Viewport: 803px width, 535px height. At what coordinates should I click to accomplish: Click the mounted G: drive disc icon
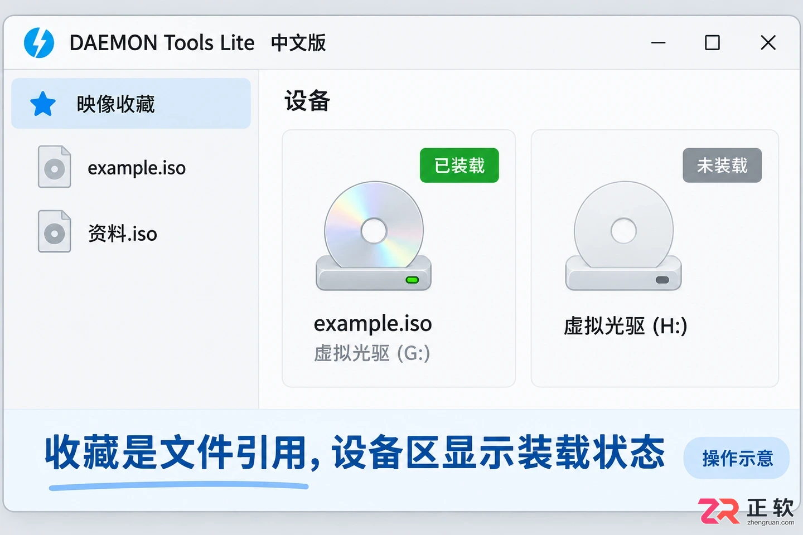click(x=374, y=236)
